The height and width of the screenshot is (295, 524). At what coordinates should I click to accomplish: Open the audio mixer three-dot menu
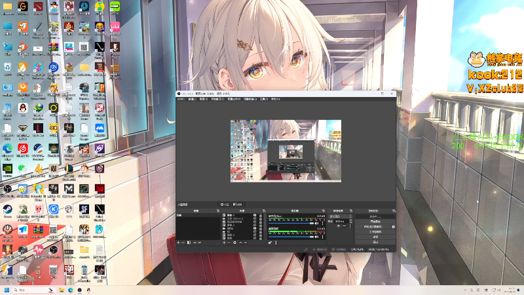pyautogui.click(x=276, y=243)
